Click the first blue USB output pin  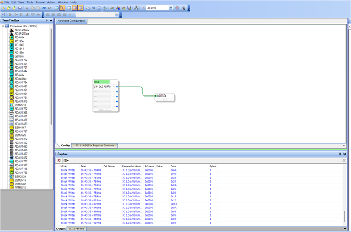117,87
